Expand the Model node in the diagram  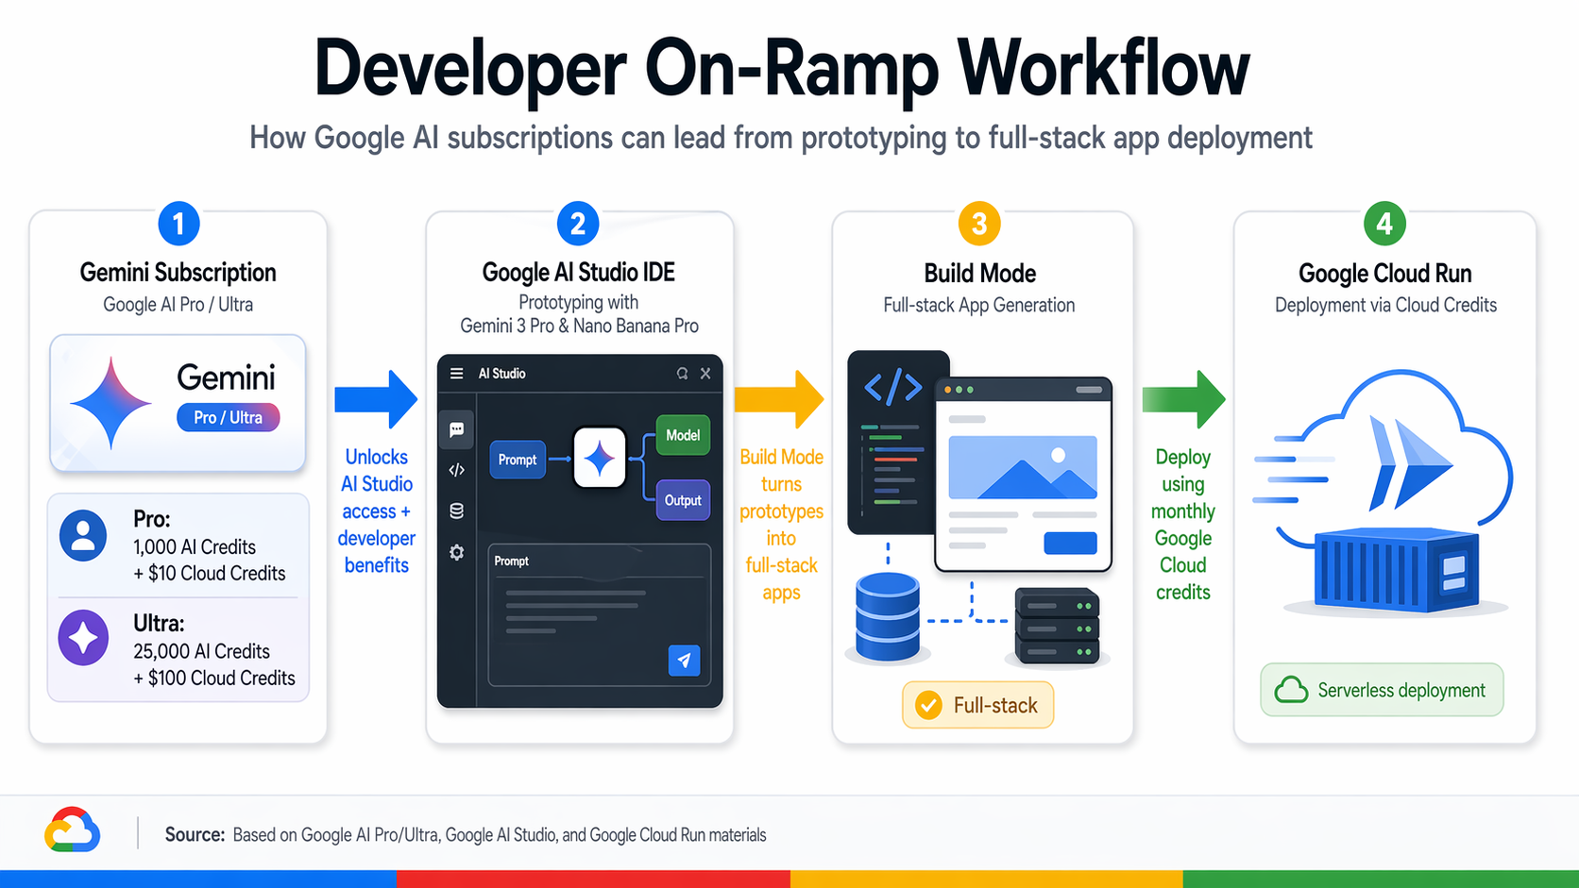pos(682,435)
